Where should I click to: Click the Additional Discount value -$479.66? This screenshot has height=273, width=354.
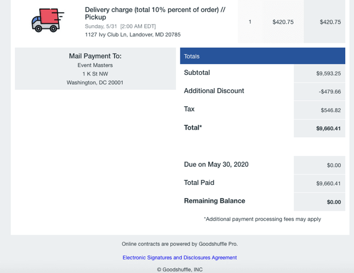click(x=330, y=92)
